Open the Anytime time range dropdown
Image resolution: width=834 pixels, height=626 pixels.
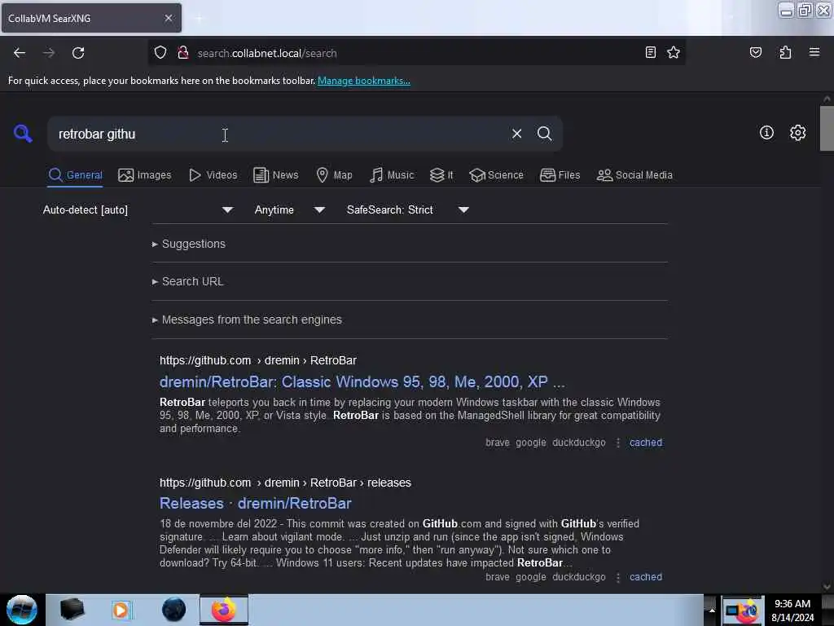(289, 209)
